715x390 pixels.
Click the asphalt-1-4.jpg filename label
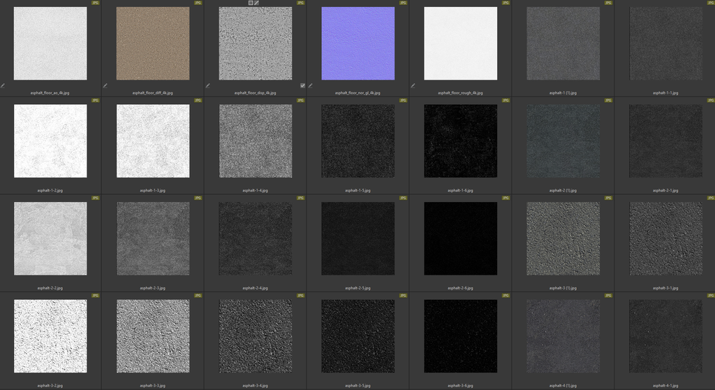pos(255,190)
